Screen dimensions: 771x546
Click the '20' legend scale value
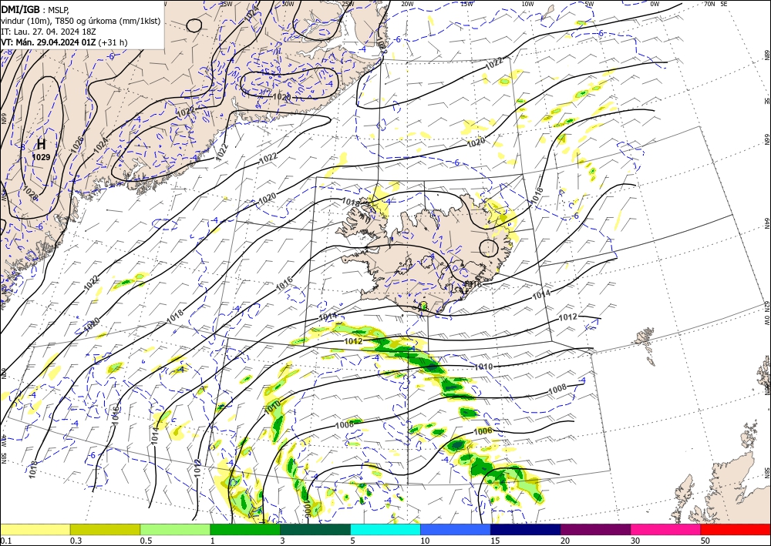565,541
